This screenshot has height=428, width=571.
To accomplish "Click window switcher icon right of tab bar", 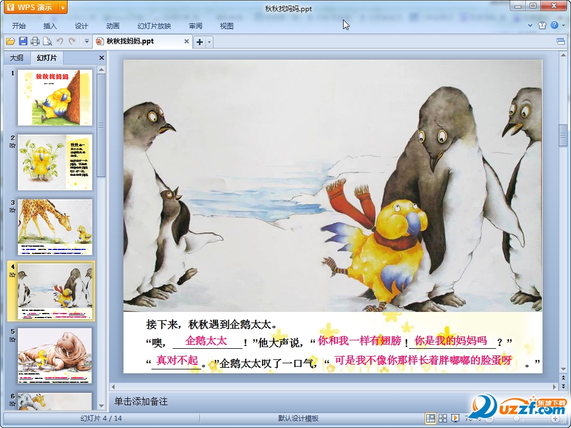I will click(x=561, y=41).
